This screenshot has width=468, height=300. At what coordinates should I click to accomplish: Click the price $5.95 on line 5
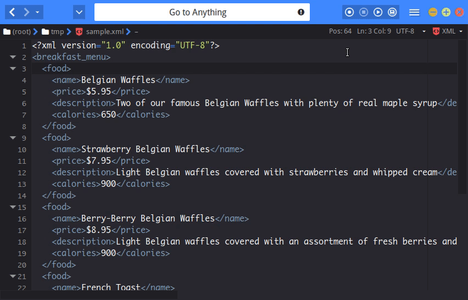pos(98,91)
